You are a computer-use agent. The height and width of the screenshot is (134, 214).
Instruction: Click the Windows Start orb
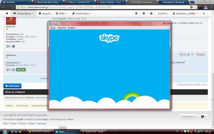[5, 131]
